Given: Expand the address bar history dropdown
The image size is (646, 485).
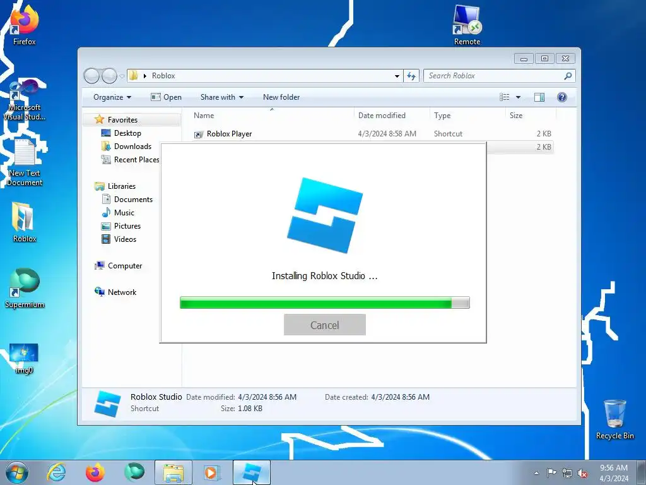Looking at the screenshot, I should click(x=397, y=76).
